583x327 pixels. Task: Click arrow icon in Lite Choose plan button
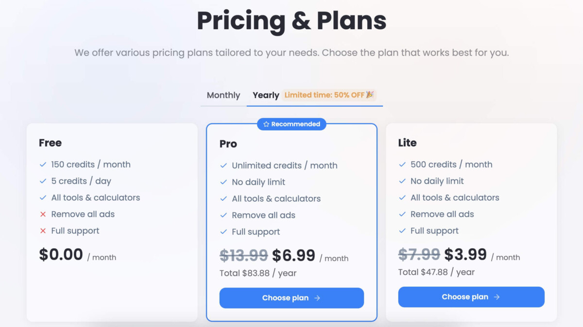click(x=497, y=297)
